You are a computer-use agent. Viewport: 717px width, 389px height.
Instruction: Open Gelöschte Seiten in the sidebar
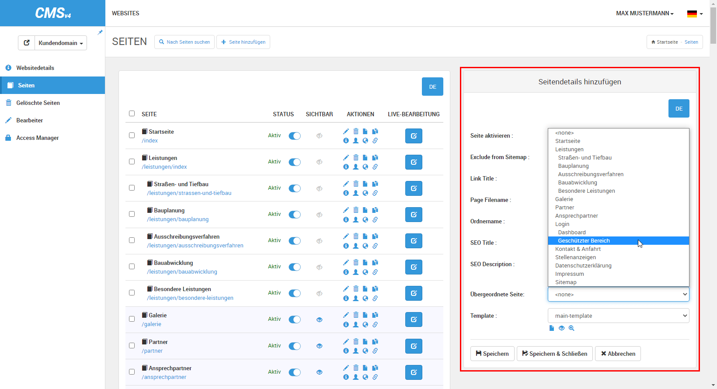tap(38, 103)
